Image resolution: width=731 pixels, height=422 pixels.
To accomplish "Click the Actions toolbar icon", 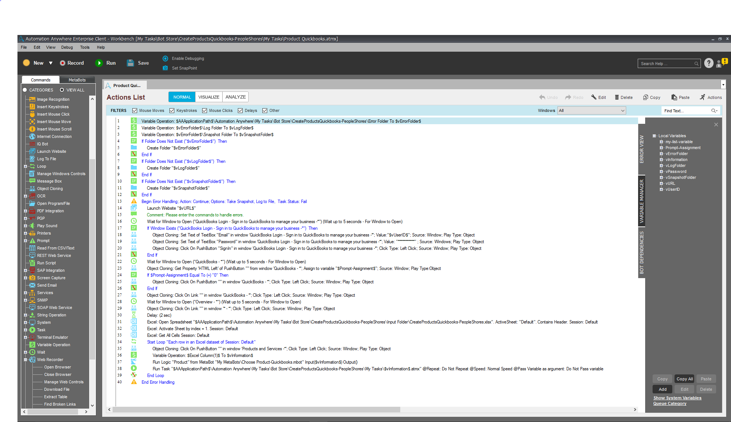I will (x=702, y=97).
